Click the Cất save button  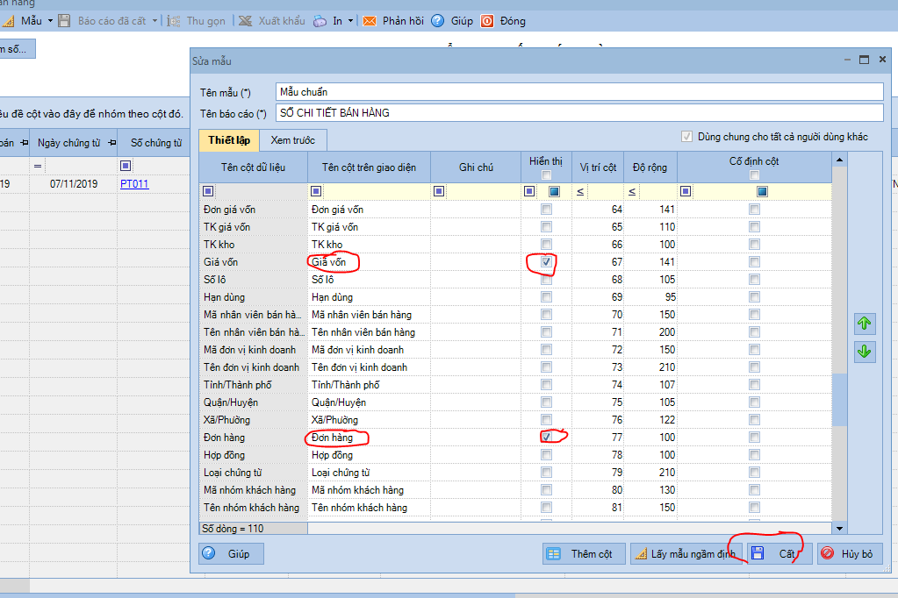tap(778, 554)
